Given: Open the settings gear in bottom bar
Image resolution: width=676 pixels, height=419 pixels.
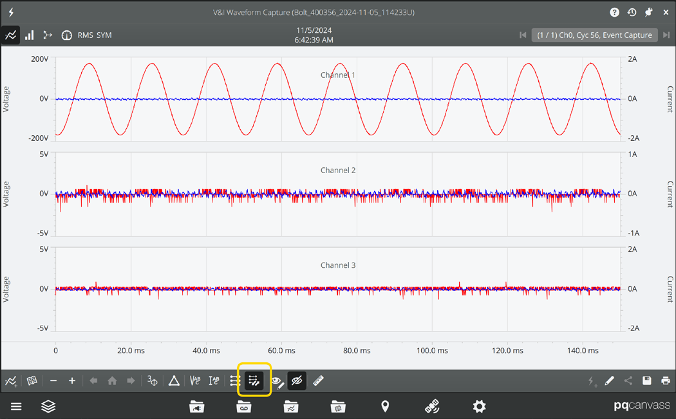Looking at the screenshot, I should (x=479, y=406).
